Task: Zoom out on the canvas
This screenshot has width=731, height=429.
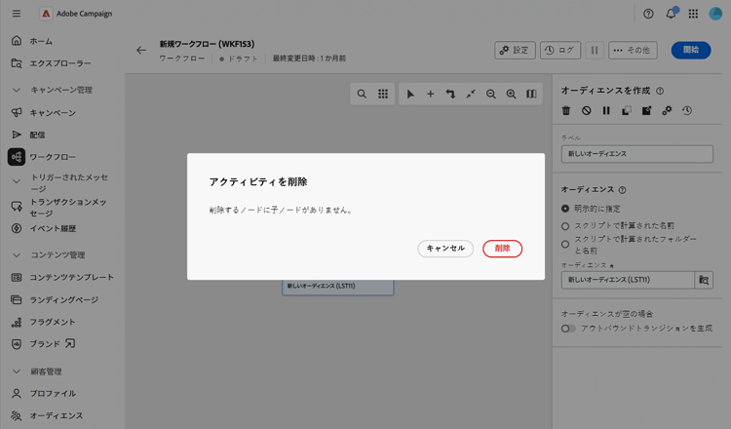Action: point(491,94)
